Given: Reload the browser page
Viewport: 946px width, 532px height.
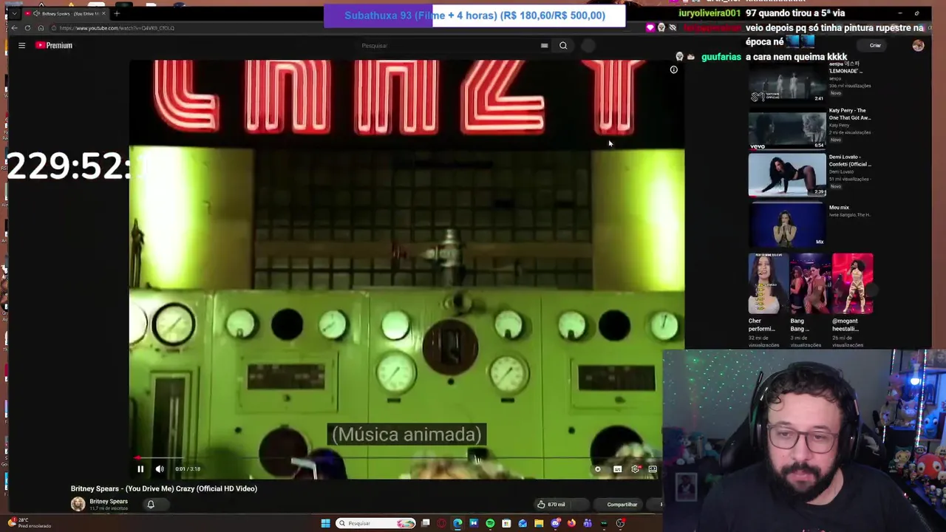Looking at the screenshot, I should click(x=27, y=28).
